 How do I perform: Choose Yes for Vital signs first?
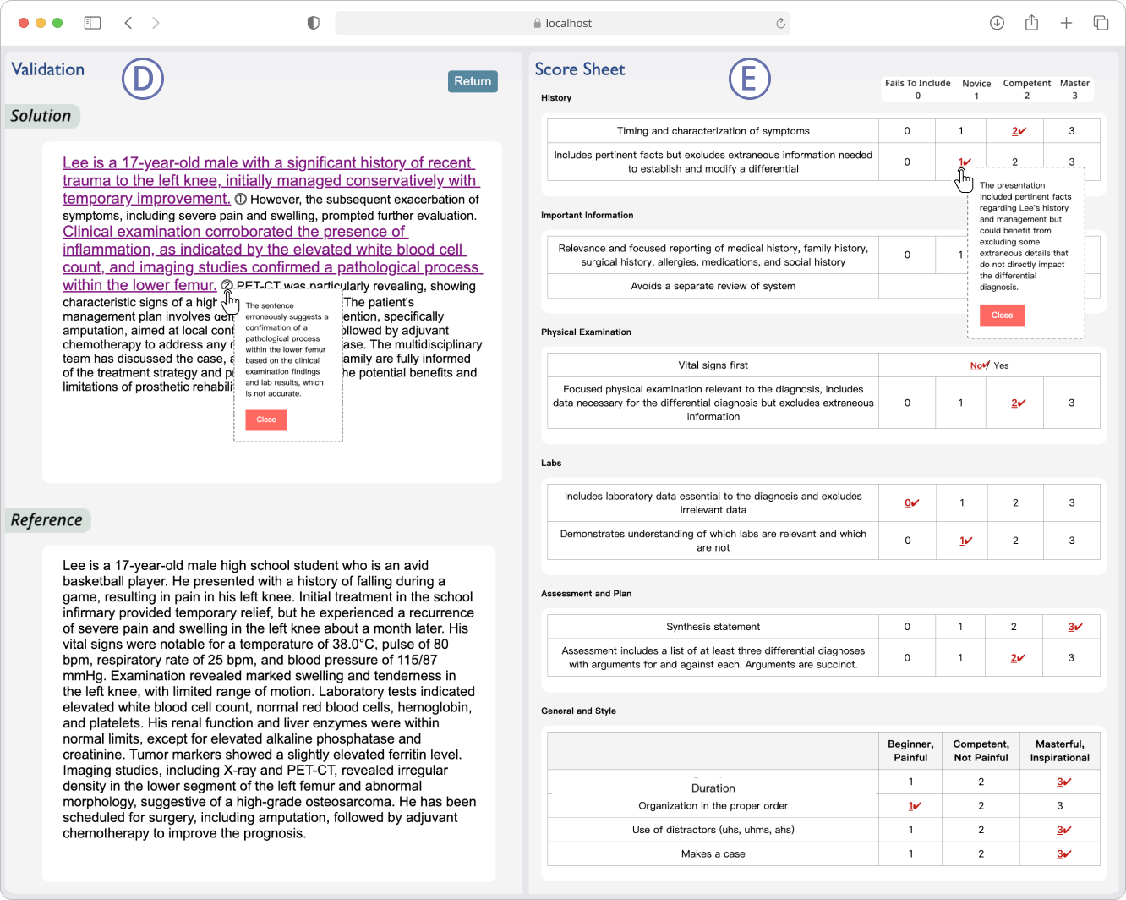point(1002,365)
